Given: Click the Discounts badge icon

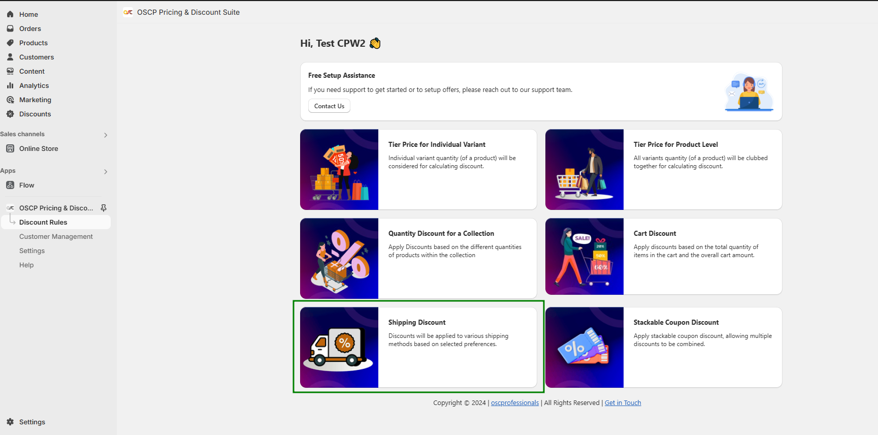Looking at the screenshot, I should (x=10, y=114).
